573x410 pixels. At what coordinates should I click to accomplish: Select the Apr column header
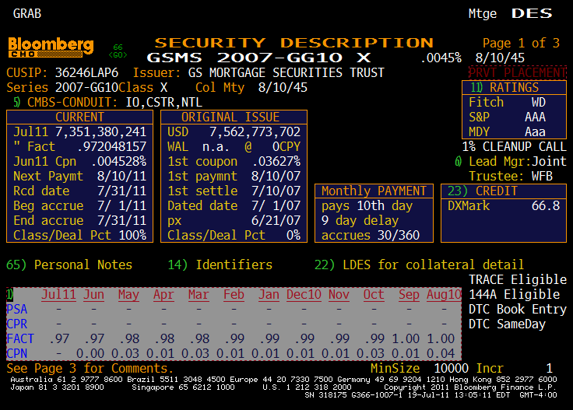pyautogui.click(x=163, y=295)
